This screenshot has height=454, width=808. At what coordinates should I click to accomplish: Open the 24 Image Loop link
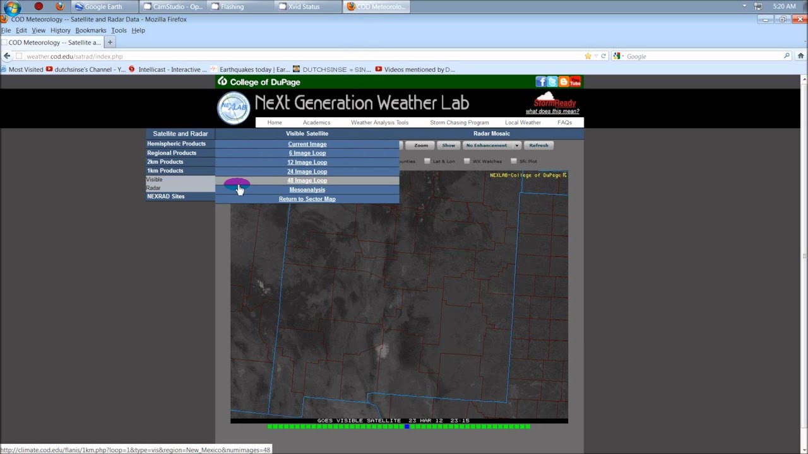[307, 172]
